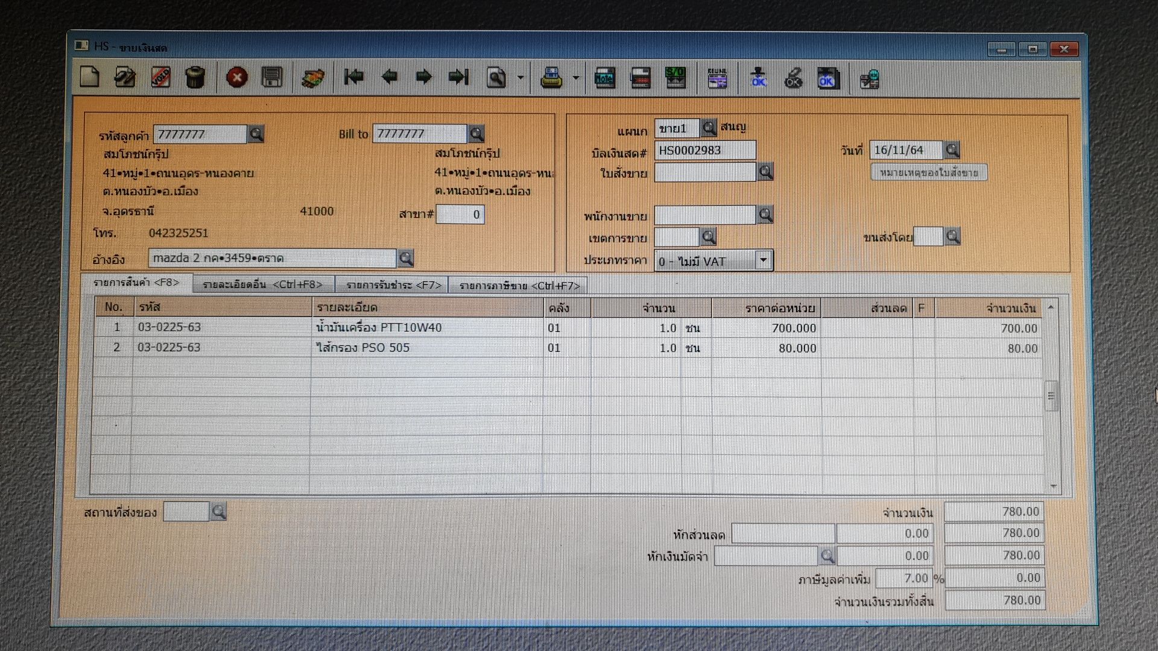Click the printer icon in toolbar
The image size is (1158, 651).
click(x=551, y=78)
